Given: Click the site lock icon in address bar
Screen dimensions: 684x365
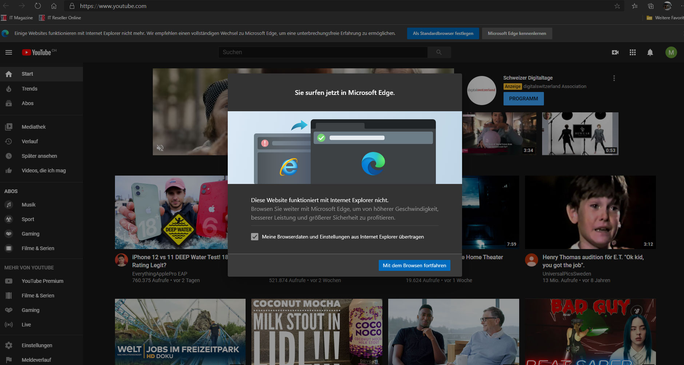Looking at the screenshot, I should (x=72, y=6).
